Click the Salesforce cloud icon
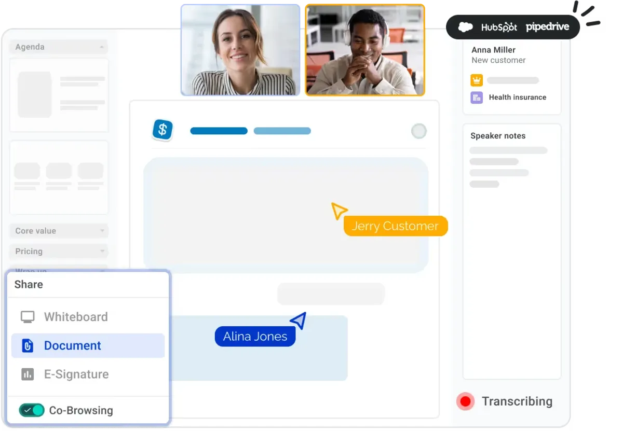The height and width of the screenshot is (431, 623). (x=466, y=27)
